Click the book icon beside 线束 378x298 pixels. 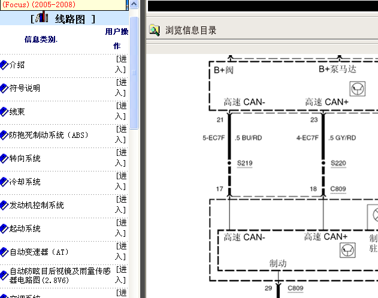click(x=4, y=112)
